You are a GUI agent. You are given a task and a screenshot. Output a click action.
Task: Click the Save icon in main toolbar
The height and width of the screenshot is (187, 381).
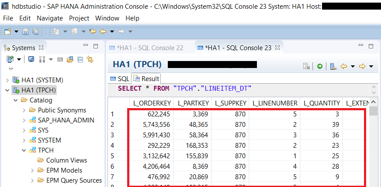coord(25,31)
